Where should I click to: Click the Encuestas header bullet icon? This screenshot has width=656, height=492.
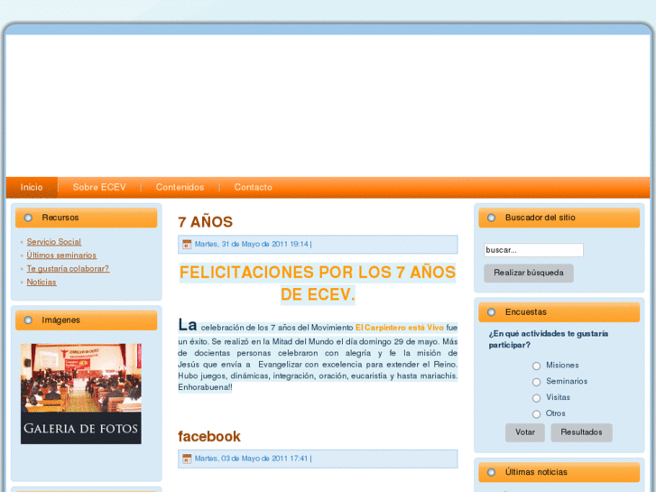[x=491, y=312]
